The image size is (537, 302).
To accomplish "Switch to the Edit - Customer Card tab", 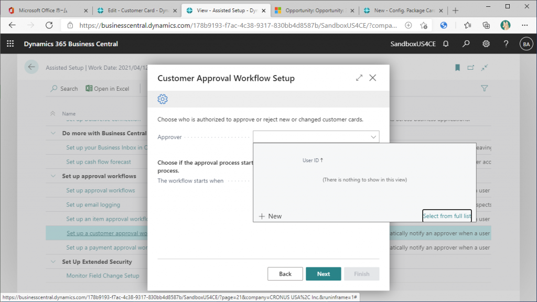I will pyautogui.click(x=135, y=10).
